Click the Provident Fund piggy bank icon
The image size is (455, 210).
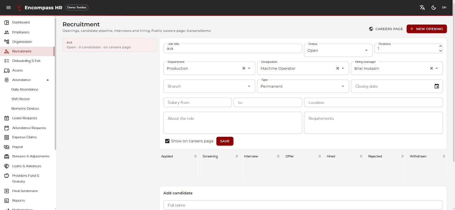(7, 176)
